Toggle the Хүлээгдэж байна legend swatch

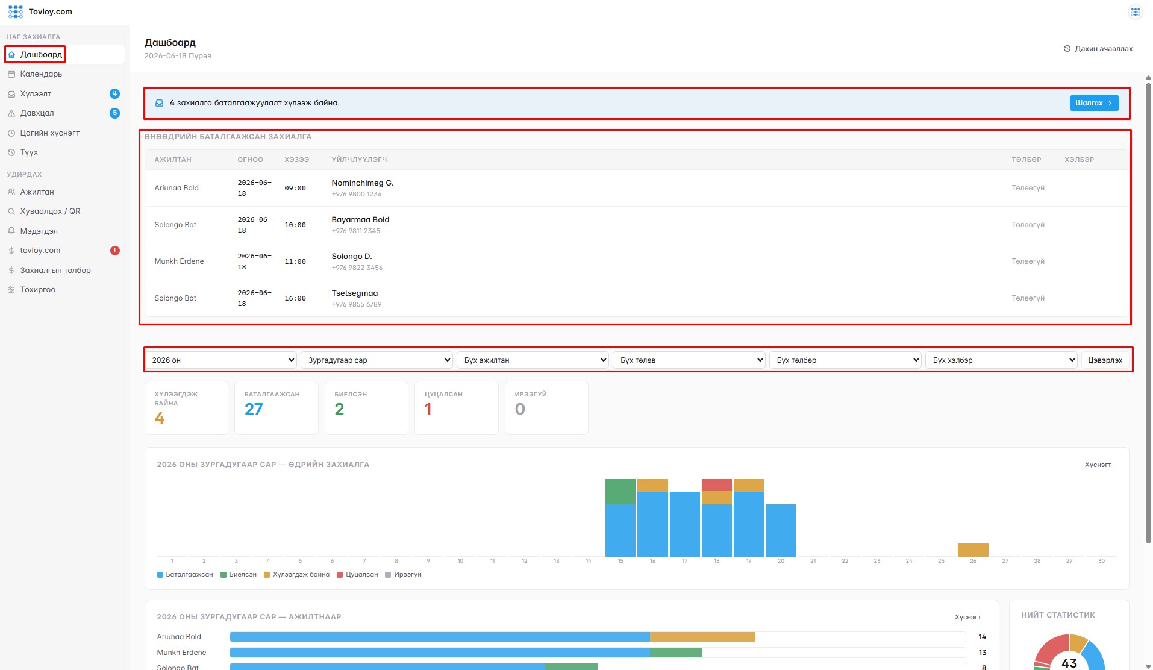point(267,575)
